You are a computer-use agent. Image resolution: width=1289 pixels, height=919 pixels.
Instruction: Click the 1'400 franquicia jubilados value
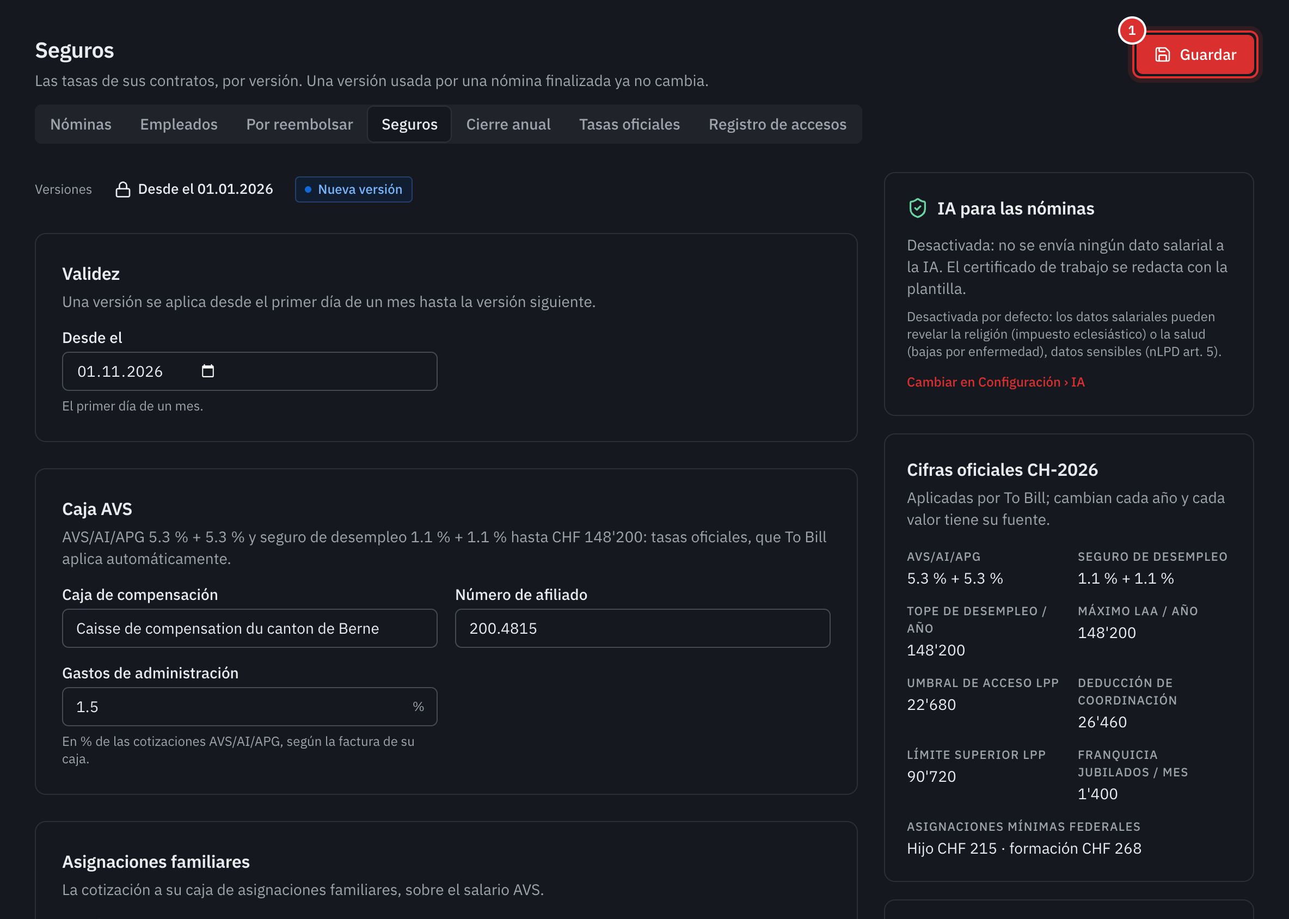[1097, 794]
